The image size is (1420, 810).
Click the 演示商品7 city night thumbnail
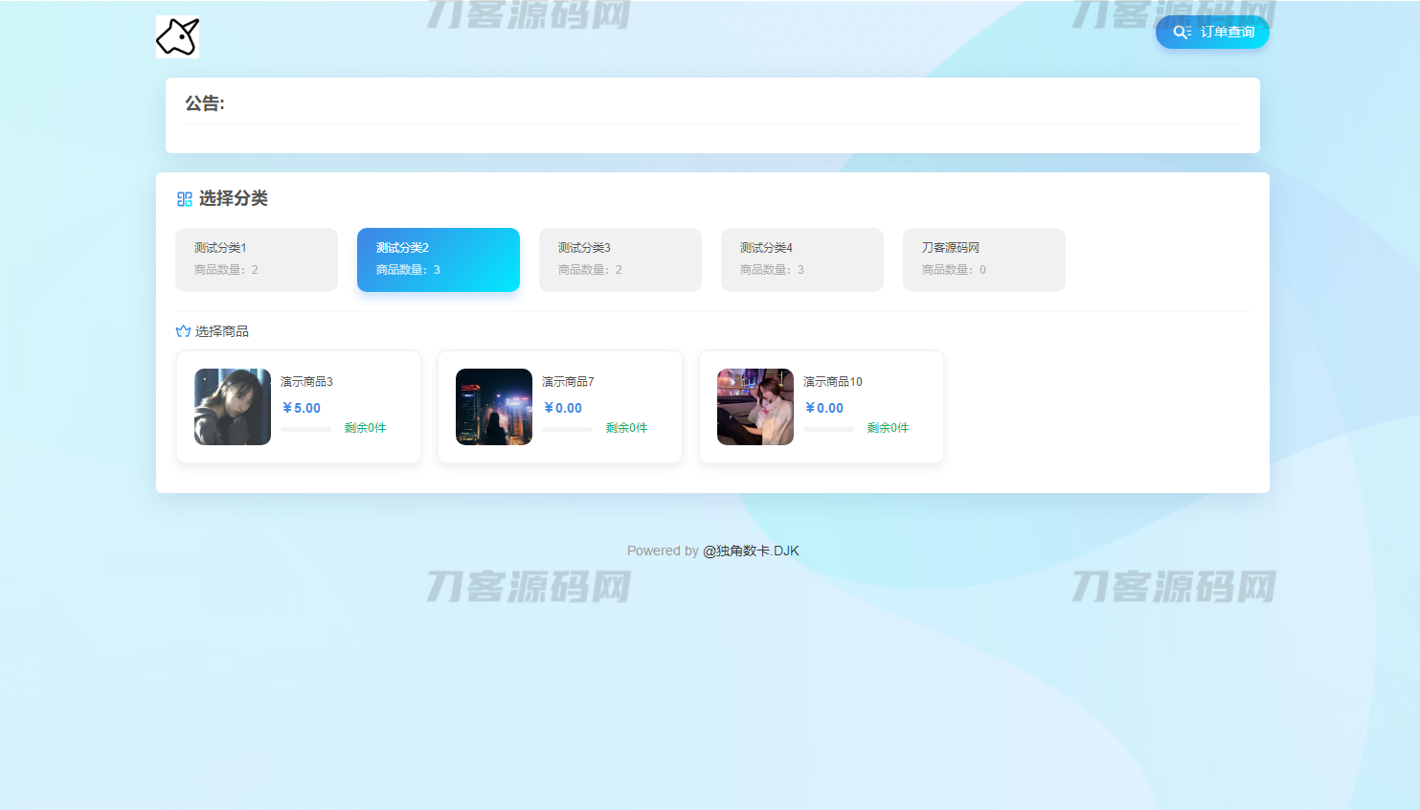493,406
